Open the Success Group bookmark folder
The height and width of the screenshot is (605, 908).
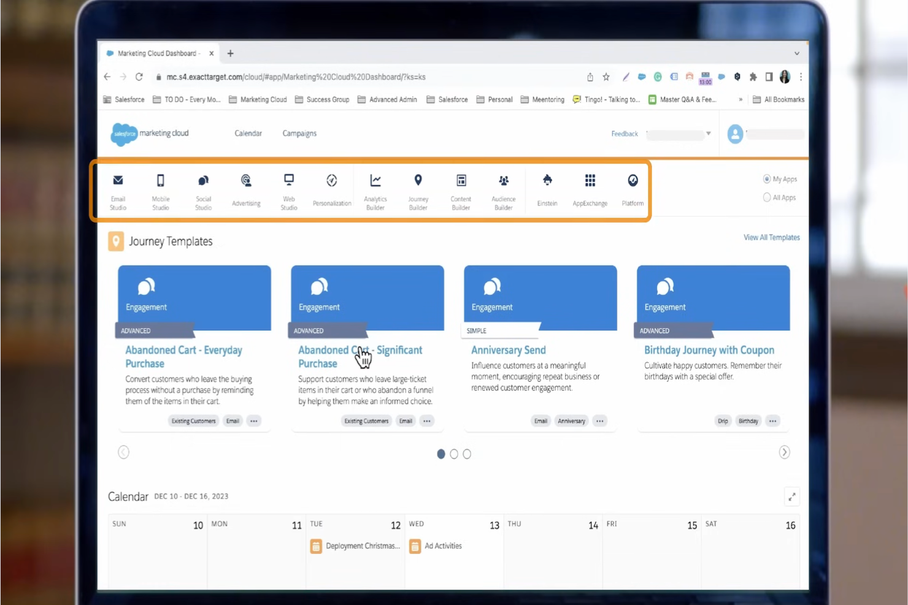coord(322,99)
